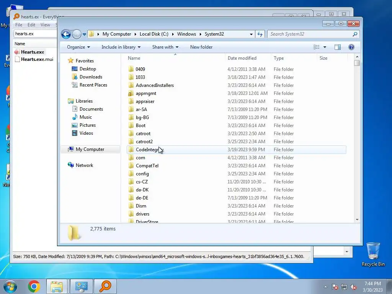Open the Include in library menu
The height and width of the screenshot is (294, 392).
point(121,47)
